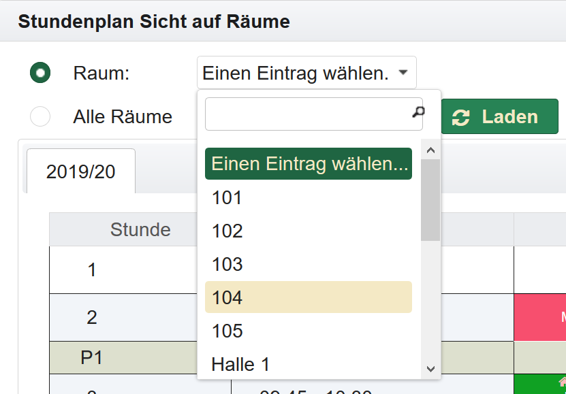
Task: Click the P1 pause row cell
Action: click(91, 358)
